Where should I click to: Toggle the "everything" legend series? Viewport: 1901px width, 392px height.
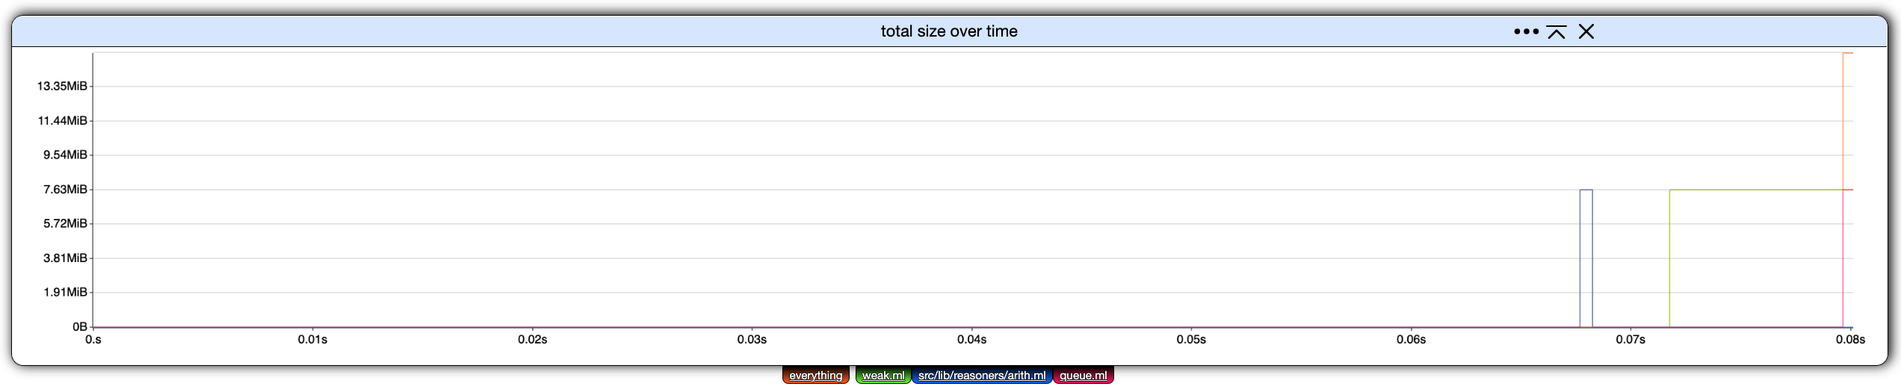point(815,376)
